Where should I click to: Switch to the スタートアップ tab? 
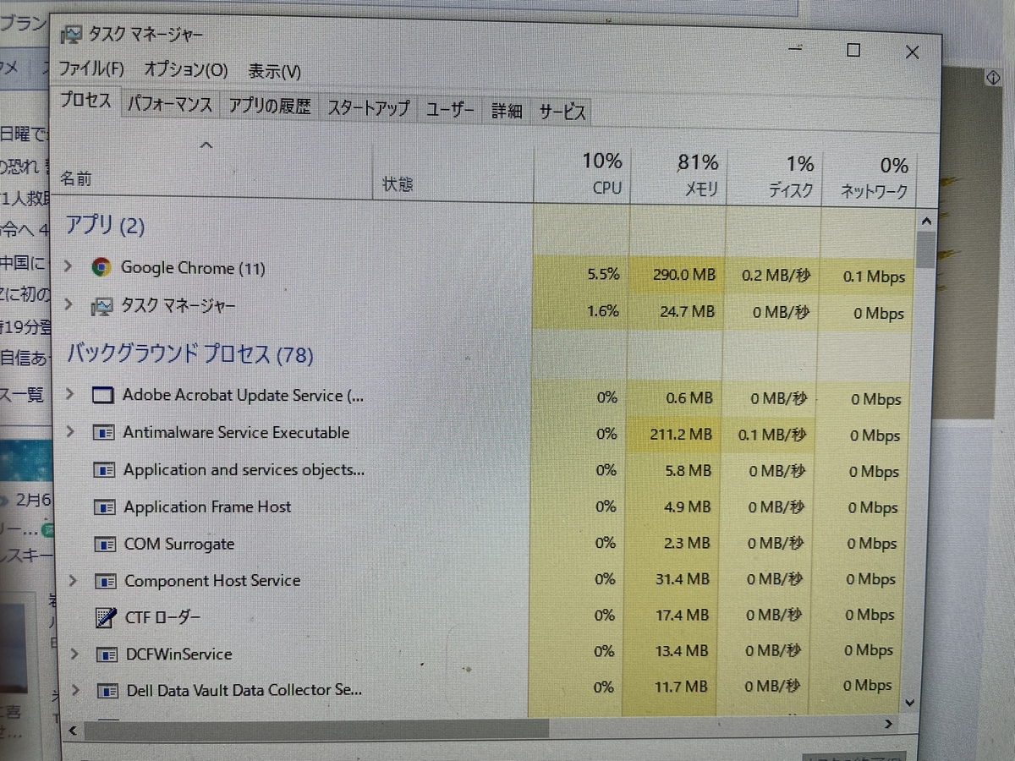368,108
